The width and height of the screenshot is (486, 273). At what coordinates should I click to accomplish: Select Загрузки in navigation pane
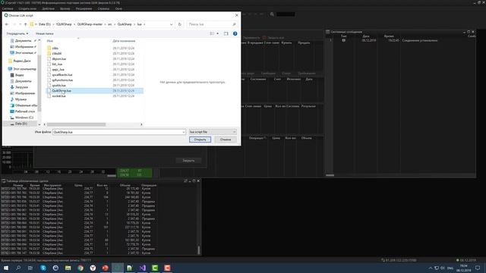point(21,87)
